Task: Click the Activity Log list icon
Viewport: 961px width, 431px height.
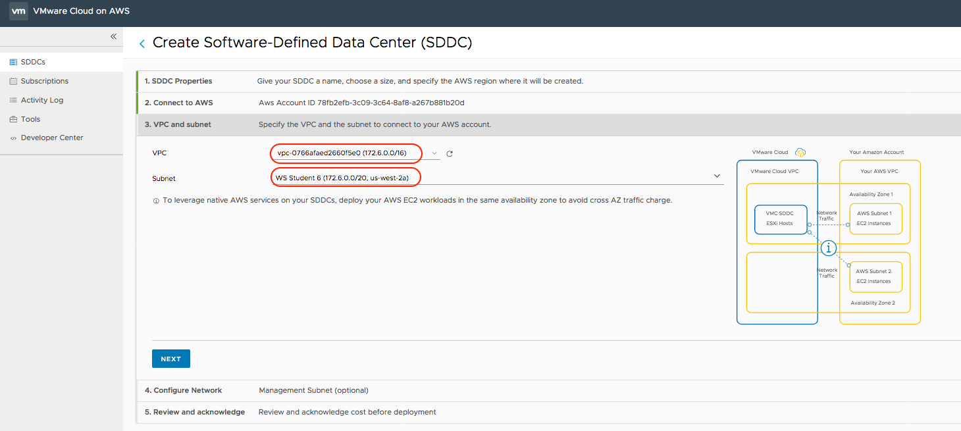Action: pyautogui.click(x=13, y=100)
